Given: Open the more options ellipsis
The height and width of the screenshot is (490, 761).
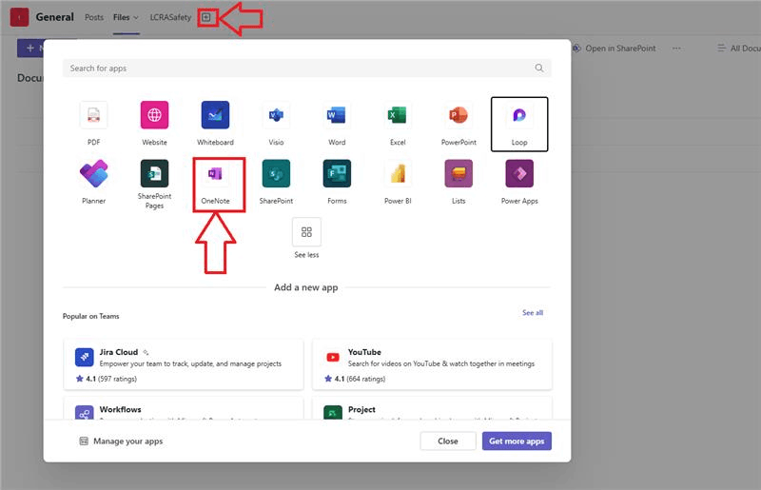Looking at the screenshot, I should tap(676, 49).
